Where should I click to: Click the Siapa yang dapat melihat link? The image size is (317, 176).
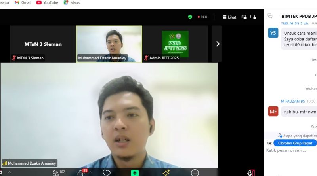pyautogui.click(x=297, y=136)
